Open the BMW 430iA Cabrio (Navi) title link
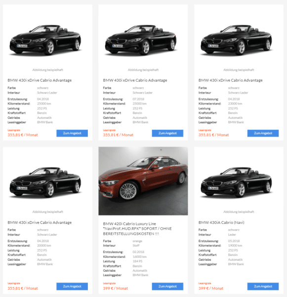 tap(221, 222)
